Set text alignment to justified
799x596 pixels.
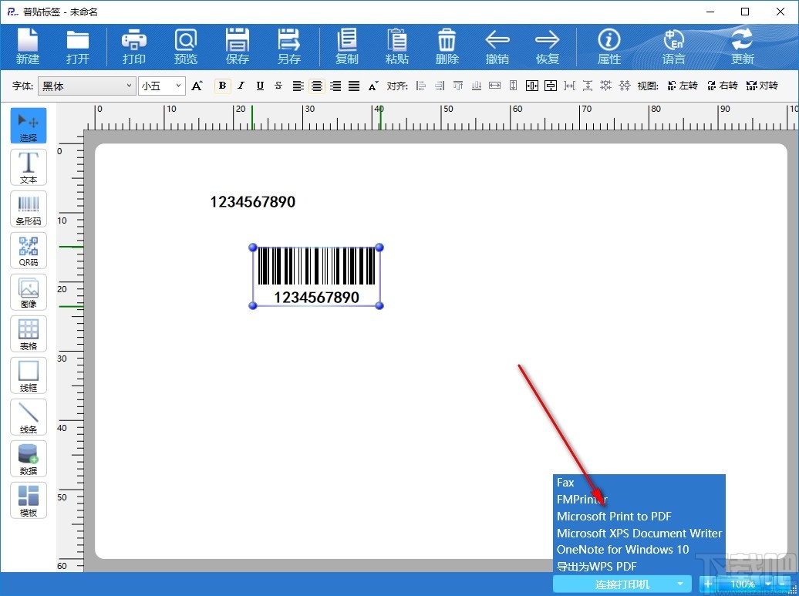[x=354, y=86]
